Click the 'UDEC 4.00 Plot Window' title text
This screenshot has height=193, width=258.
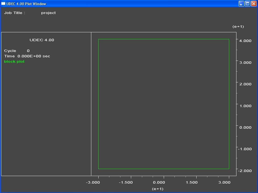pyautogui.click(x=26, y=4)
